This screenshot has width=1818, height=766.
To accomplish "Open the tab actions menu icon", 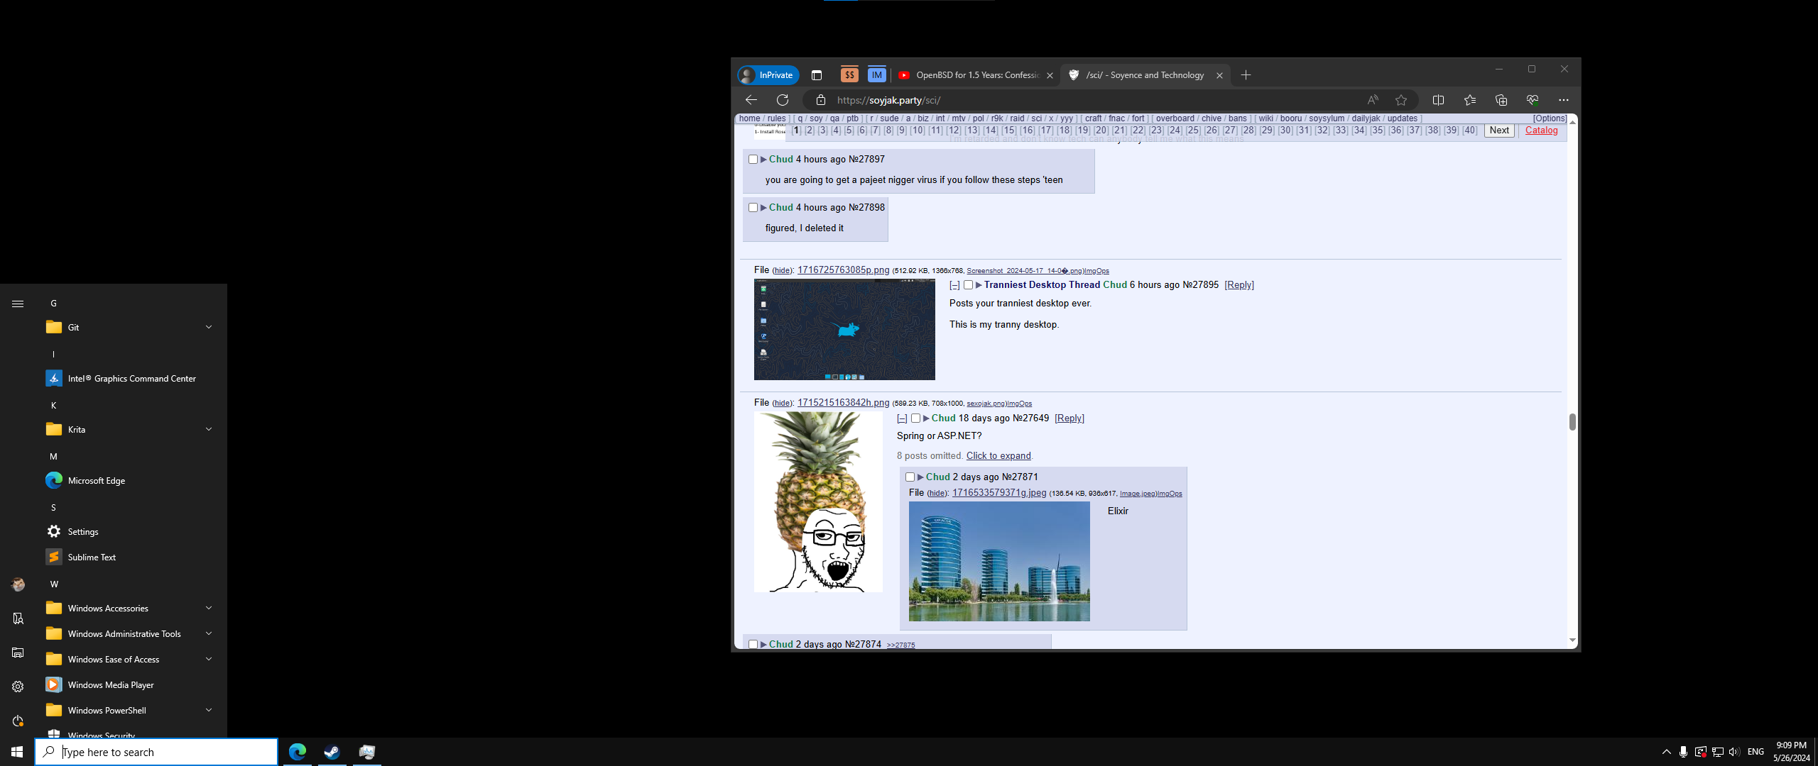I will tap(817, 75).
